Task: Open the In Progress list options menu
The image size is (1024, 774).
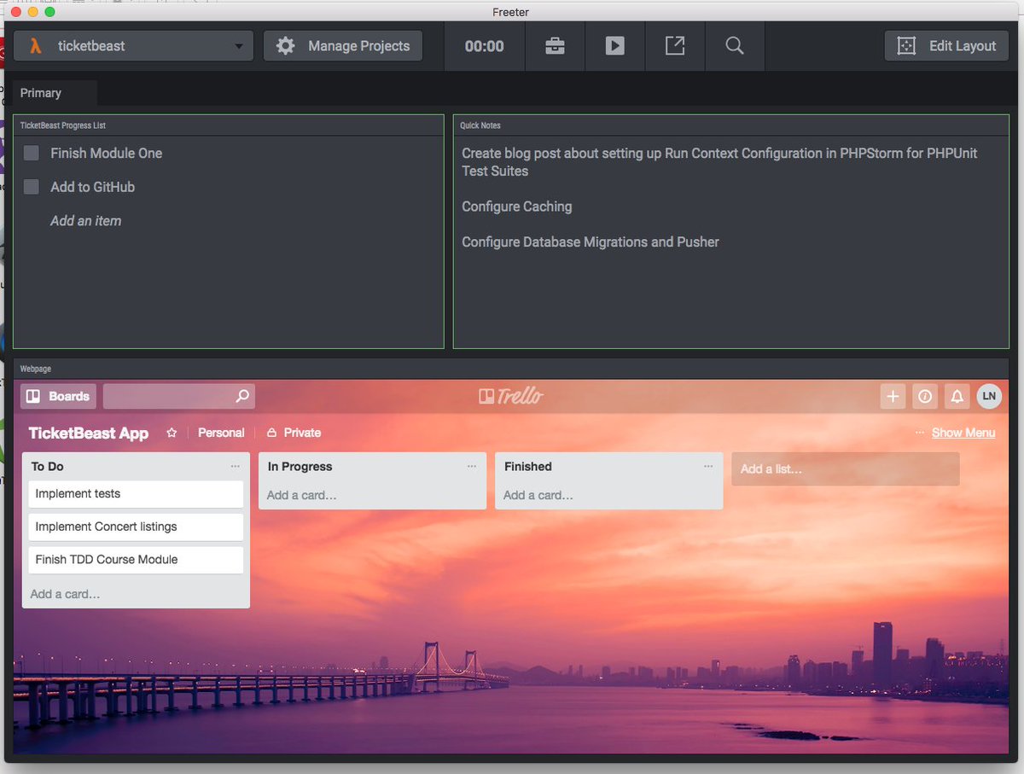Action: (472, 466)
